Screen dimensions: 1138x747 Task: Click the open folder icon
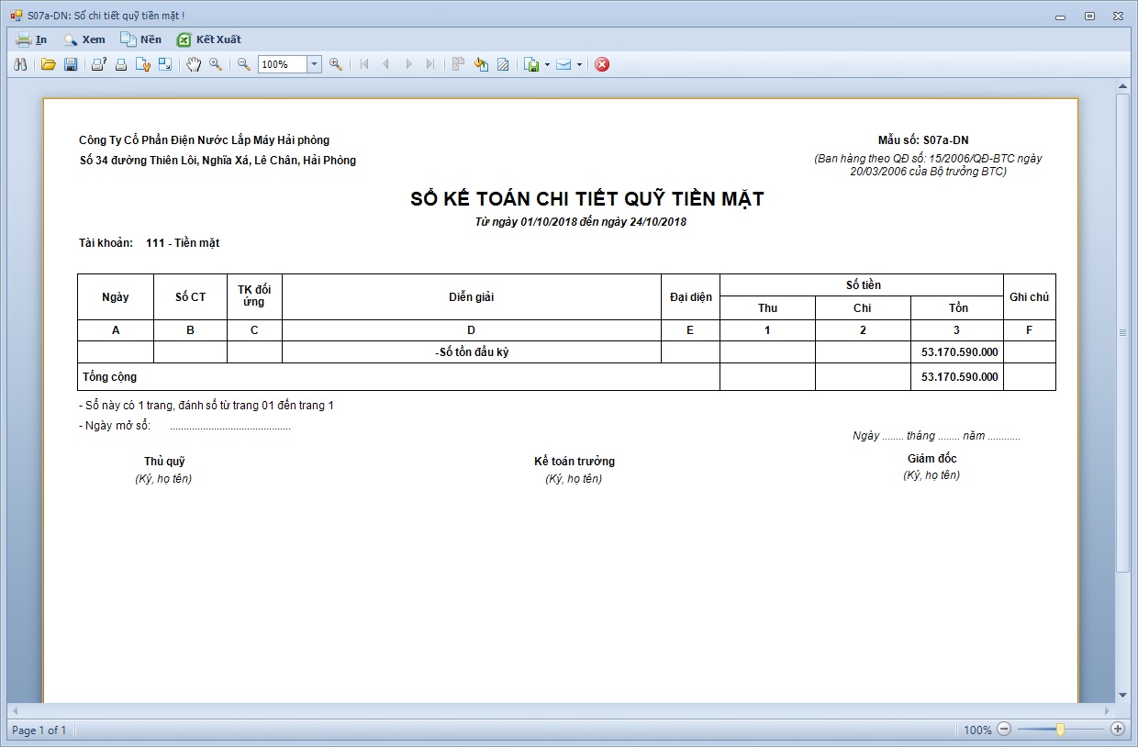pos(49,64)
